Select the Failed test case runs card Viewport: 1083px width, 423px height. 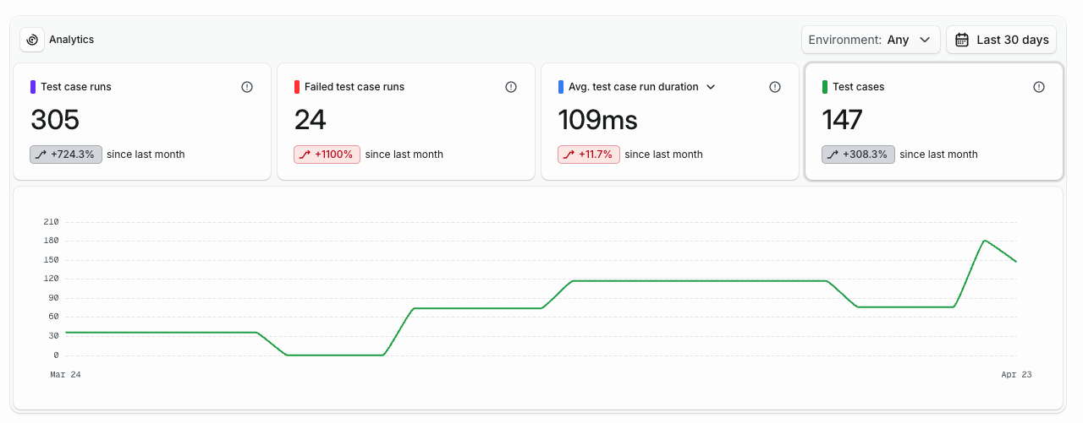(406, 122)
